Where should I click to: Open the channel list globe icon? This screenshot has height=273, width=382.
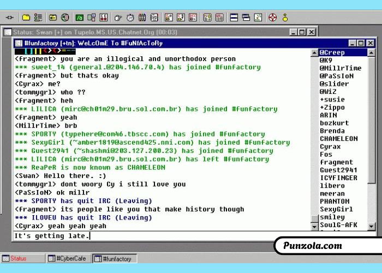(x=65, y=17)
